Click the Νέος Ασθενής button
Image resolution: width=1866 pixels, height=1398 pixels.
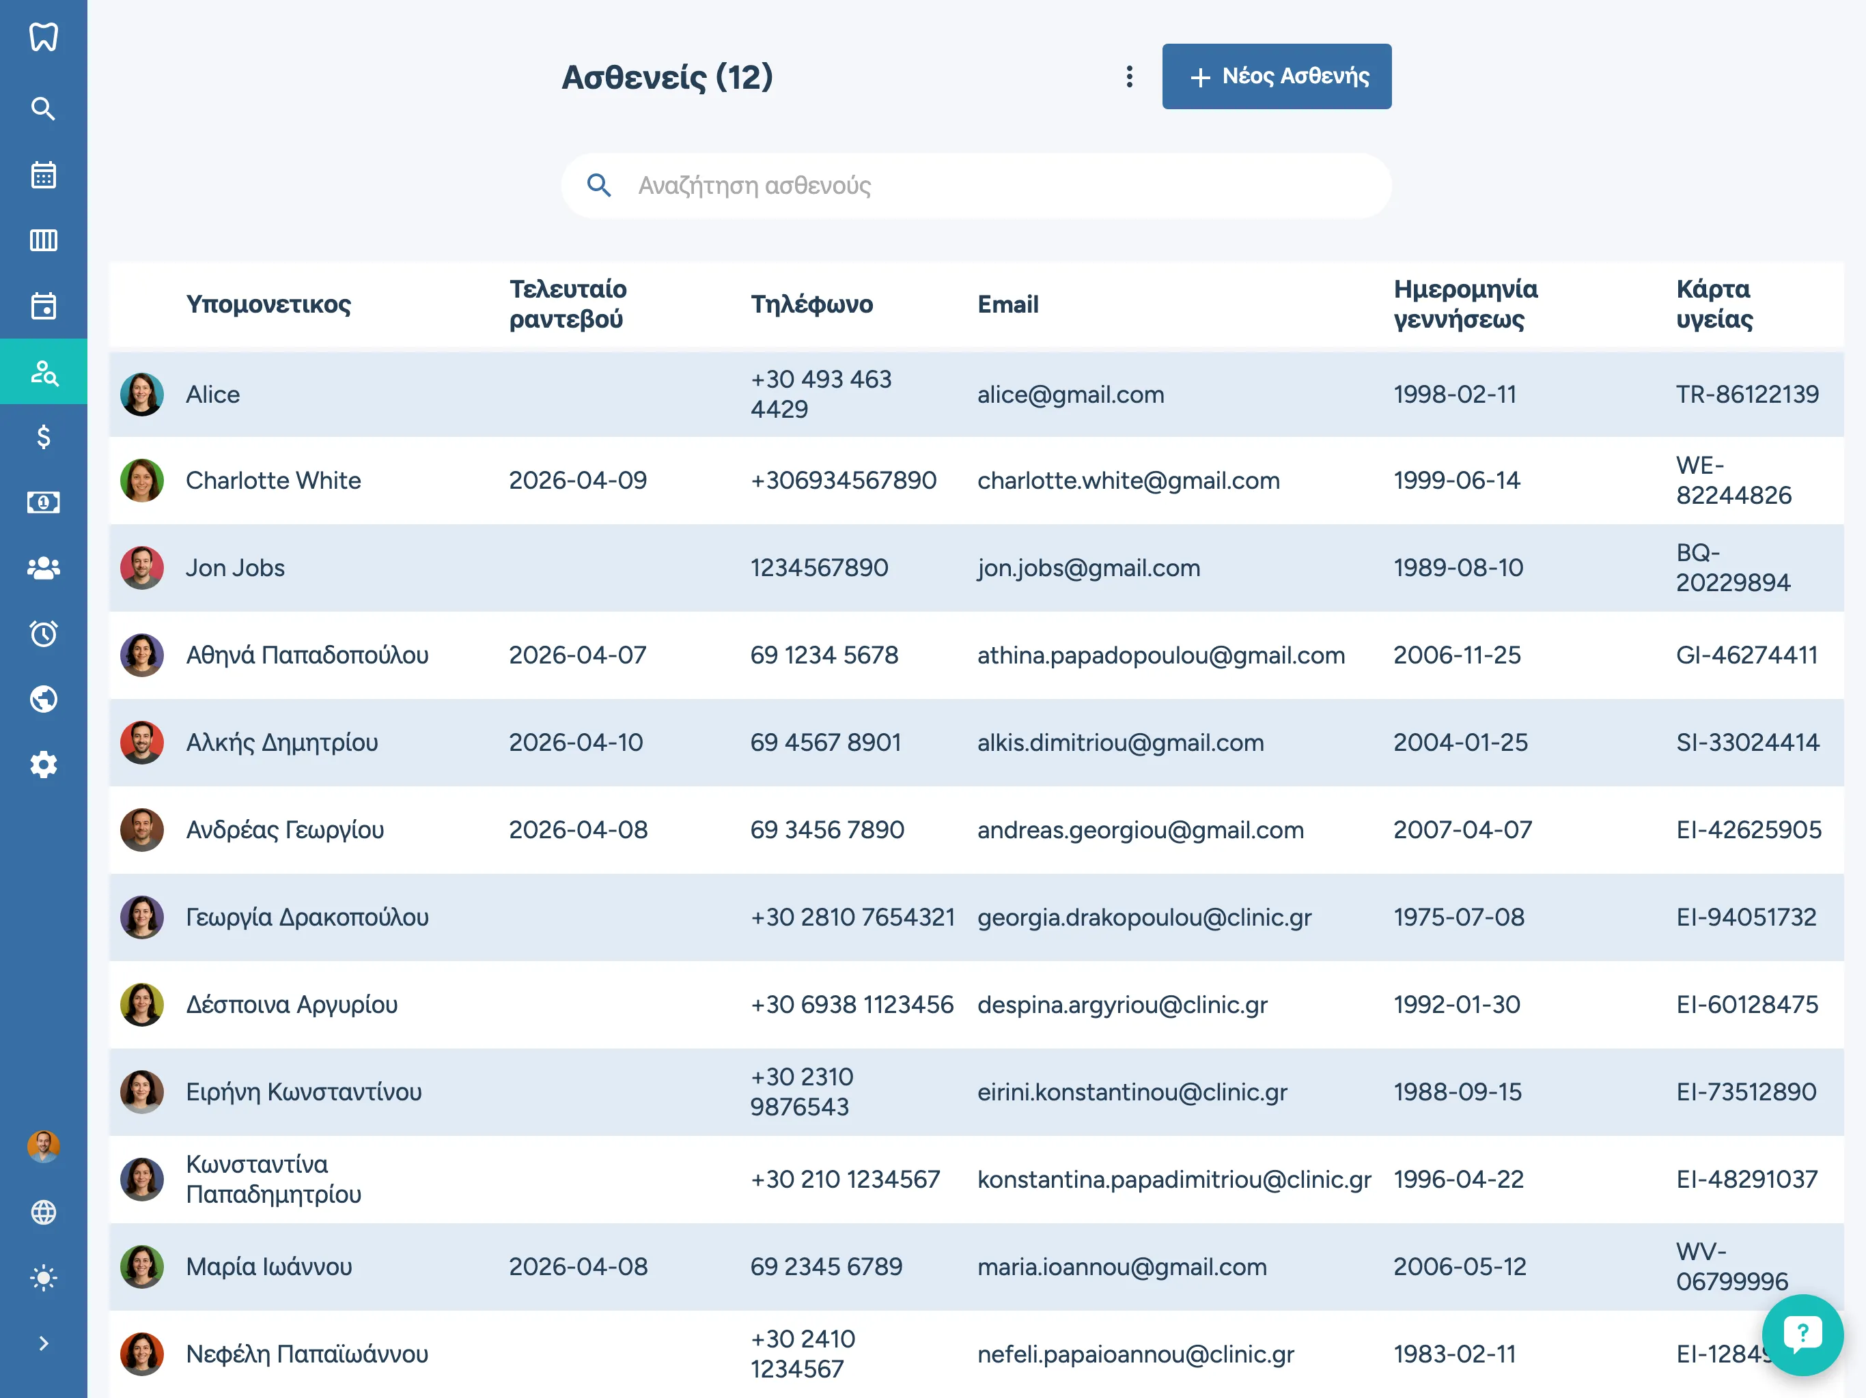coord(1275,76)
